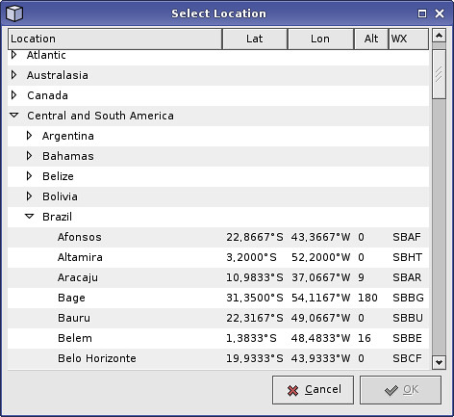Collapse the Brazil country node

pyautogui.click(x=29, y=217)
